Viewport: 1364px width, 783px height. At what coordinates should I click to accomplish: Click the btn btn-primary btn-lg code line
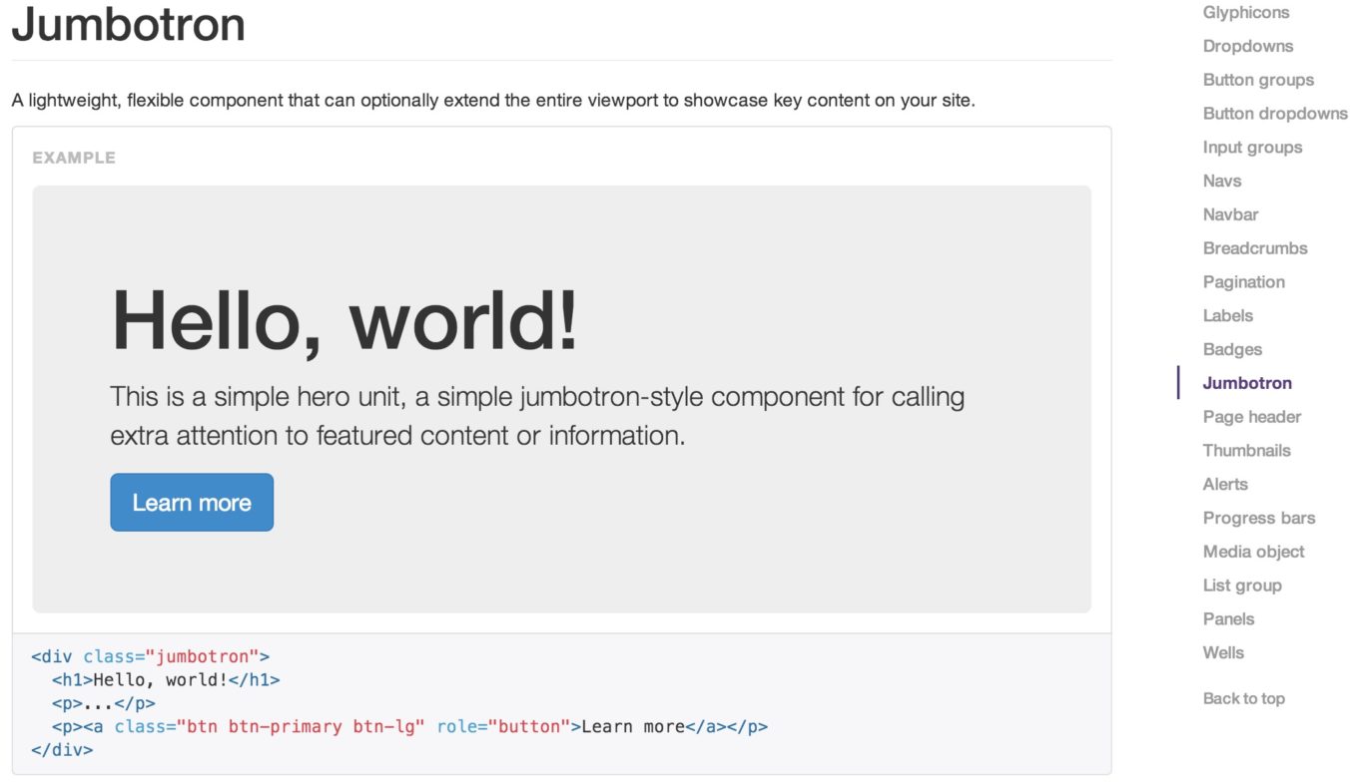(x=409, y=727)
